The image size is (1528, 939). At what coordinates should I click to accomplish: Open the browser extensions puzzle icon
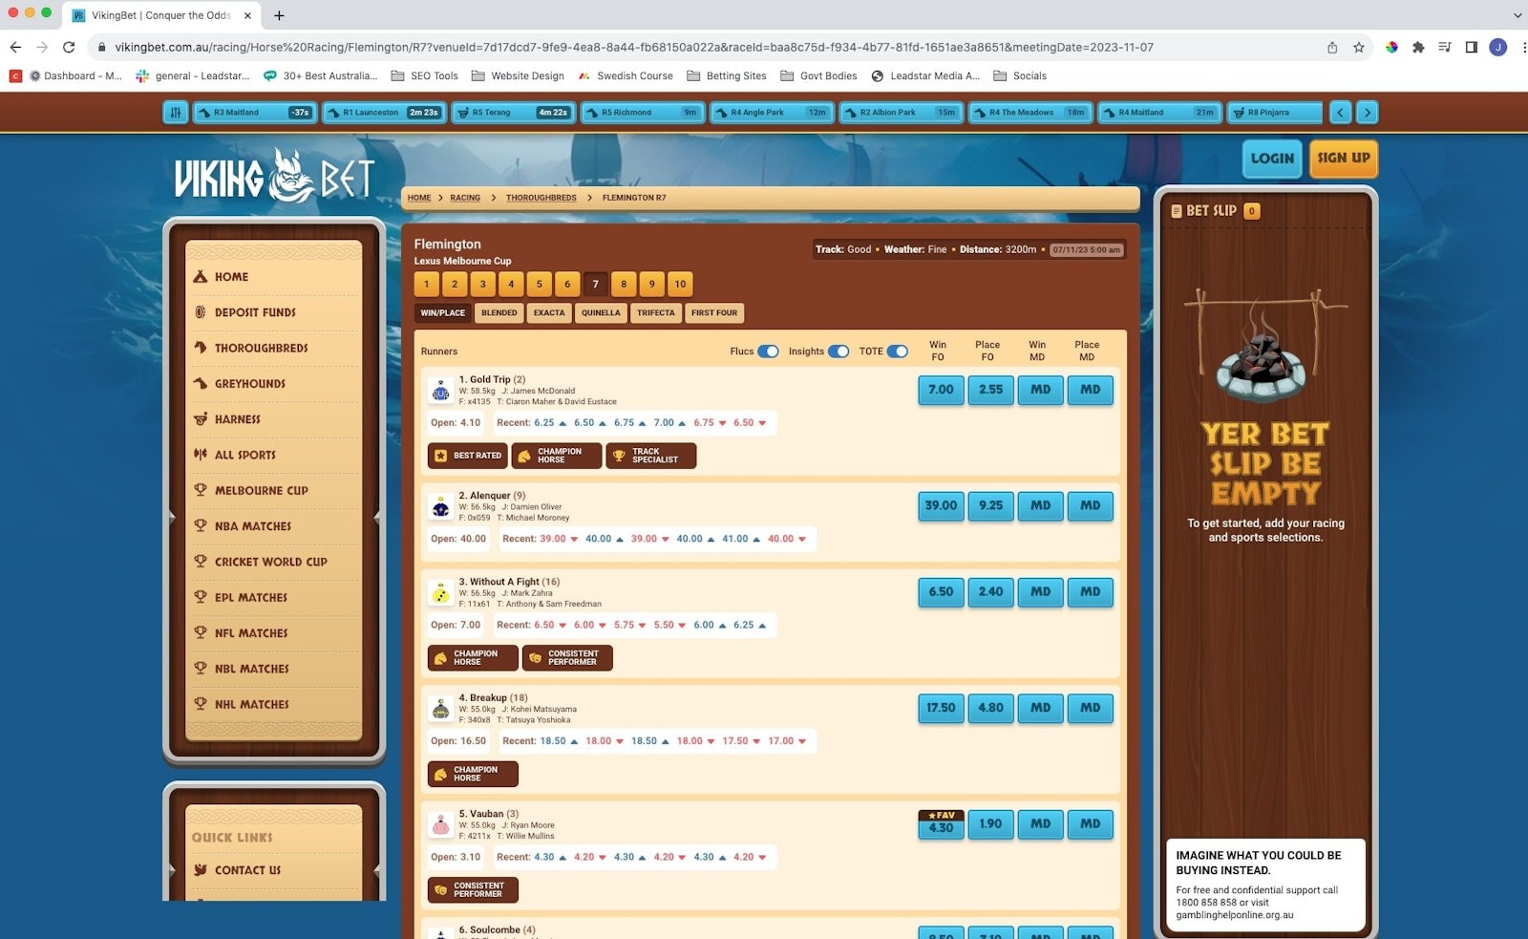(x=1418, y=47)
